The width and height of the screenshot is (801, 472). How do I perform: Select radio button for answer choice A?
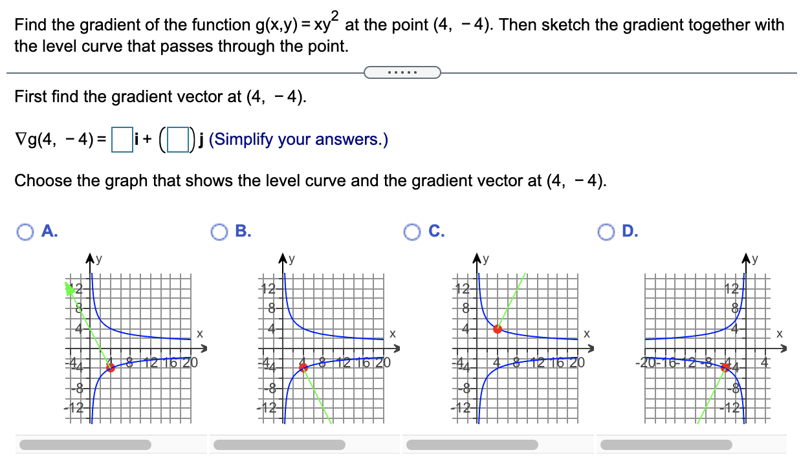25,231
